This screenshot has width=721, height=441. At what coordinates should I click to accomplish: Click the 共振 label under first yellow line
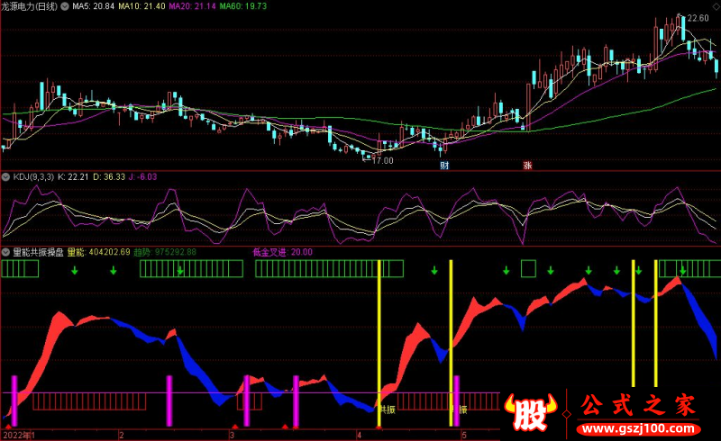tap(388, 409)
